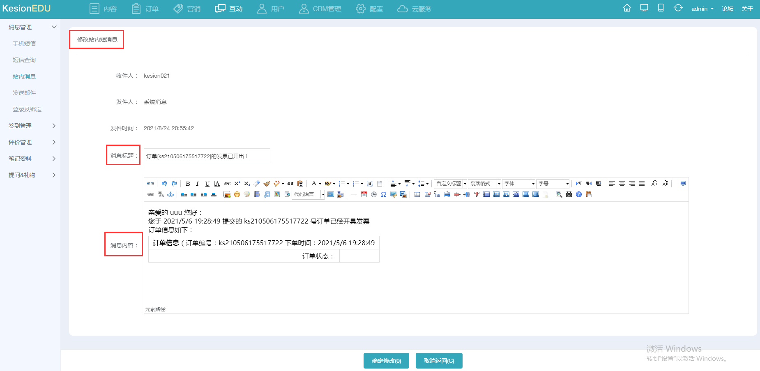Click the align left icon
760x371 pixels.
(612, 184)
